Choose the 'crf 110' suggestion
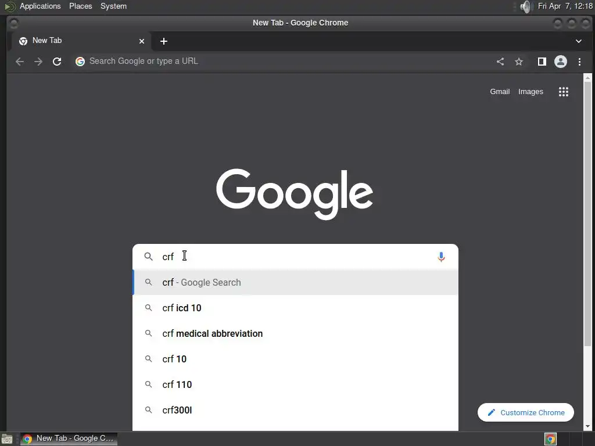Viewport: 595px width, 446px height. pos(295,384)
